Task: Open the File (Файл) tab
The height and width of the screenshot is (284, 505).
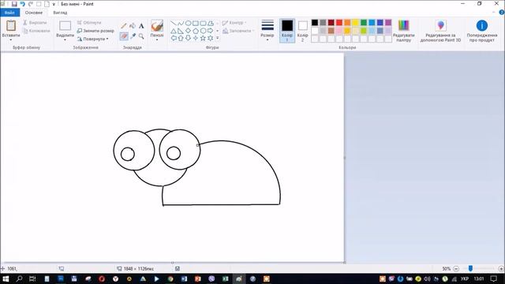Action: [9, 13]
